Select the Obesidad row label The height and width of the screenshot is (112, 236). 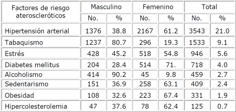click(19, 95)
